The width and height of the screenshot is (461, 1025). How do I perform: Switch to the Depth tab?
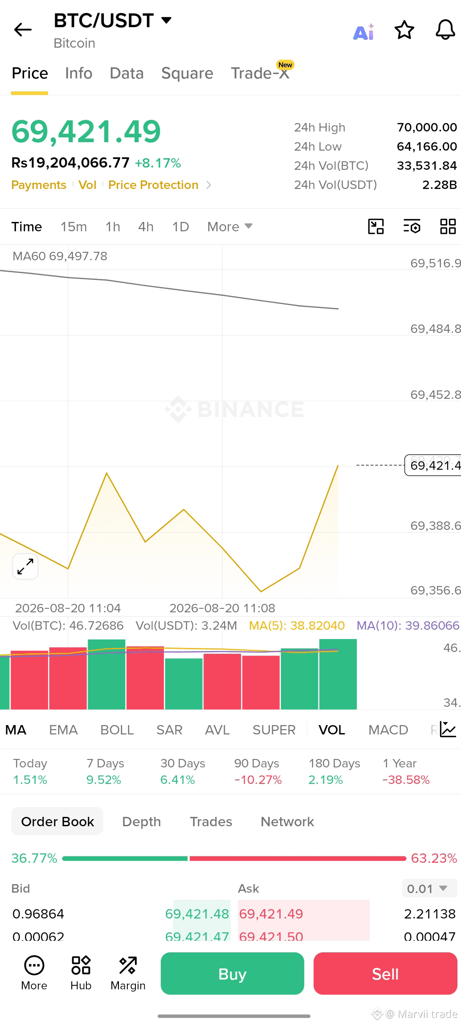click(141, 821)
